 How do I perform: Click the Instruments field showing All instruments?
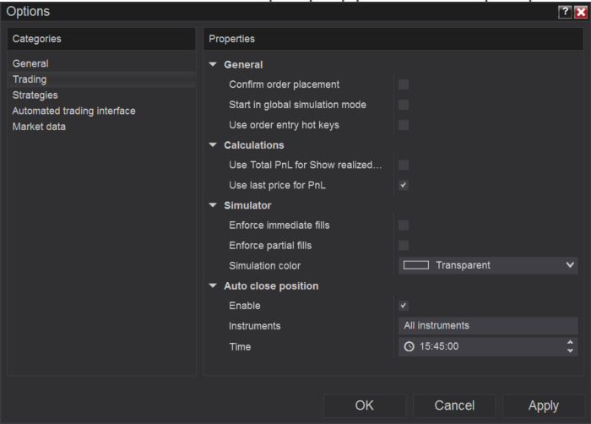click(487, 325)
